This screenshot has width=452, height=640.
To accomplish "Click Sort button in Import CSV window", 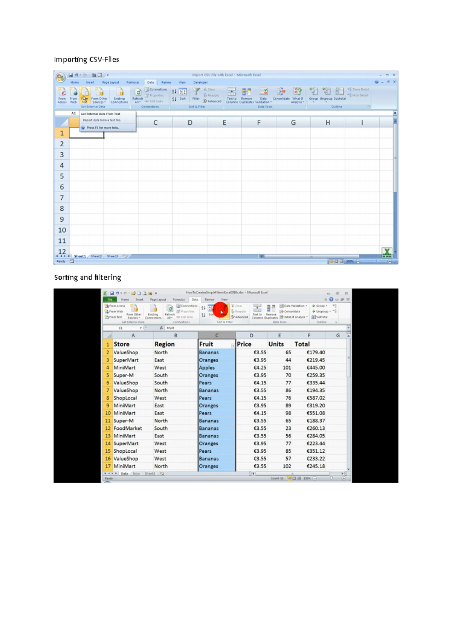I will point(183,94).
